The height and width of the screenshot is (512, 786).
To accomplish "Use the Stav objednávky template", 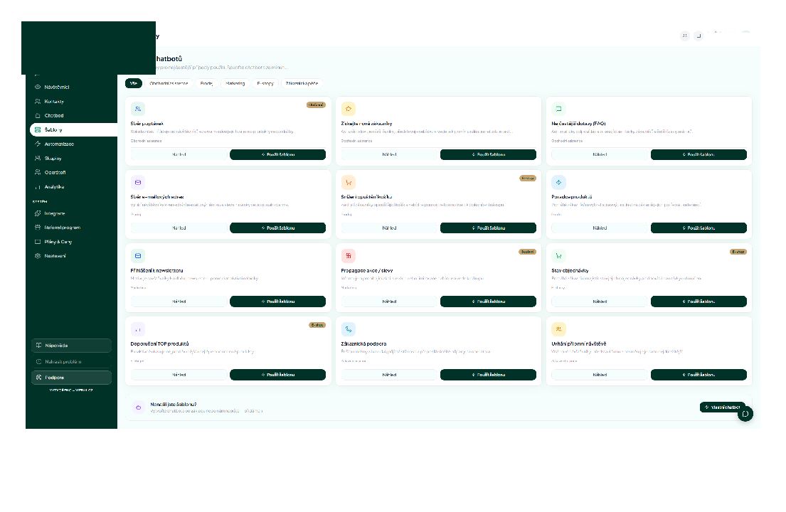I will [699, 302].
